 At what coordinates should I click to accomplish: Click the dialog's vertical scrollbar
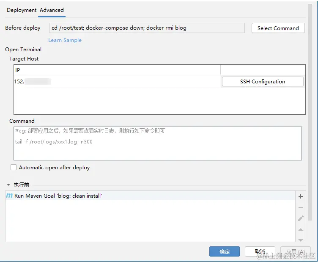310,112
